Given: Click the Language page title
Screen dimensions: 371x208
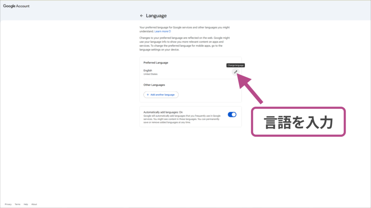Looking at the screenshot, I should pyautogui.click(x=156, y=16).
